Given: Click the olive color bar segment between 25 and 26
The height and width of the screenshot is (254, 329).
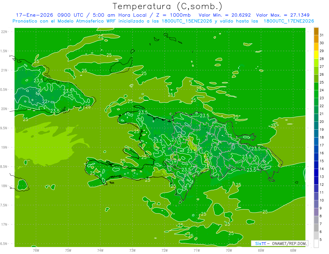Looking at the screenshot, I should (316, 78).
